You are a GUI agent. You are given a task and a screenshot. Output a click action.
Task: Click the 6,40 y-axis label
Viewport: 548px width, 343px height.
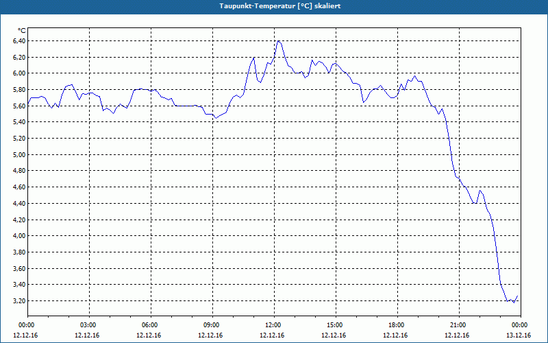(20, 41)
